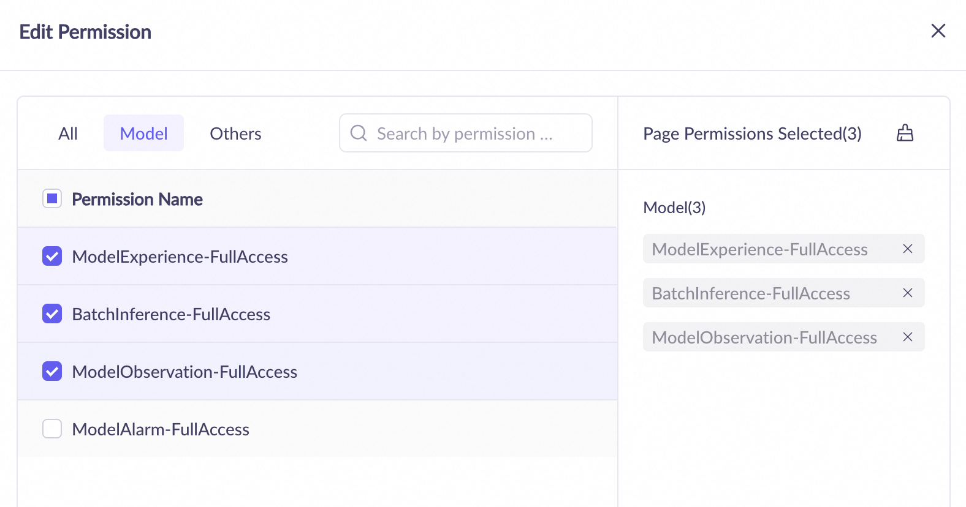966x507 pixels.
Task: Toggle the select-all Permission Name checkbox
Action: pos(52,198)
